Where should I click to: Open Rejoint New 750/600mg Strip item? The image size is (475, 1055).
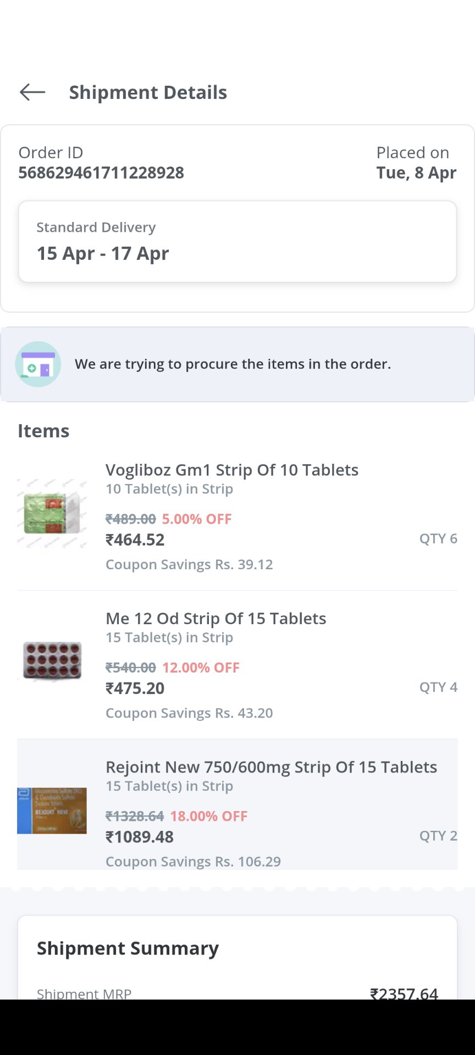[271, 767]
